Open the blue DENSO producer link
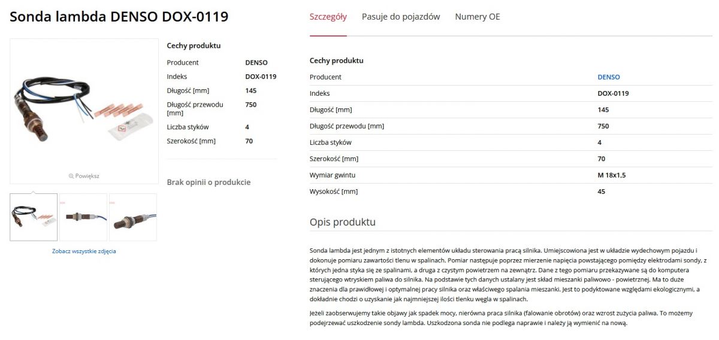Viewport: 719px width, 340px height. [x=609, y=77]
